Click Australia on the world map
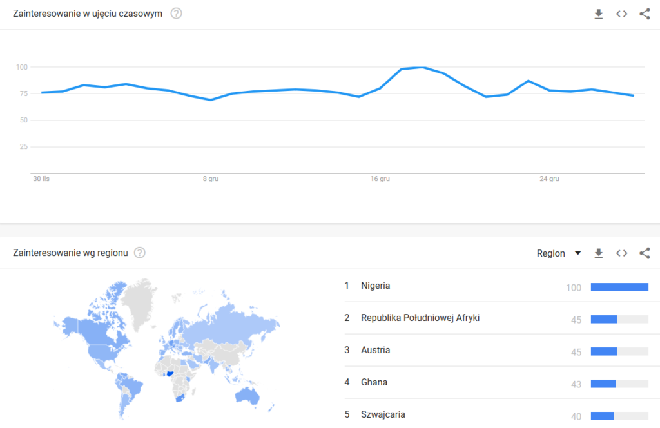 [247, 394]
